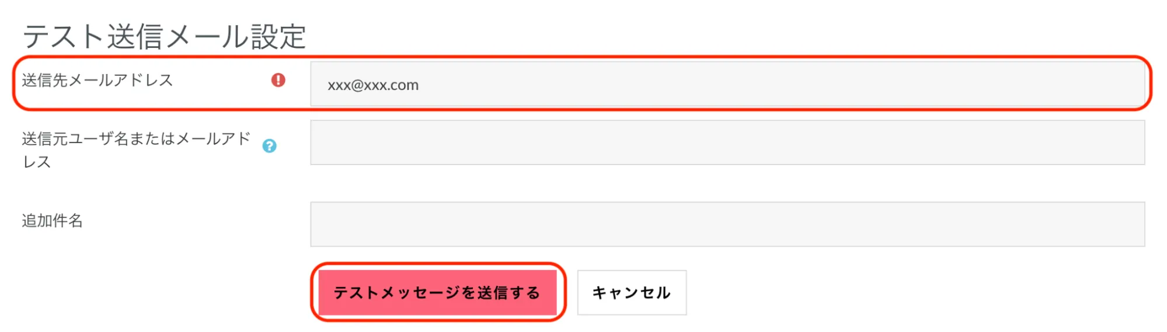Click the テスト送信メール設定 heading
Image resolution: width=1167 pixels, height=332 pixels.
(x=164, y=36)
